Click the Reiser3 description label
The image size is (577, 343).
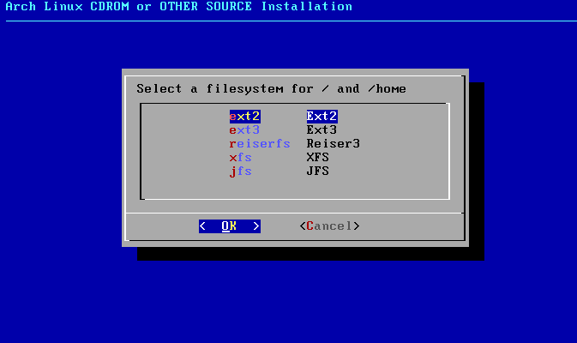coord(333,143)
